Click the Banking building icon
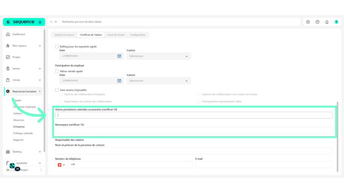This screenshot has height=193, width=344. pos(8,152)
